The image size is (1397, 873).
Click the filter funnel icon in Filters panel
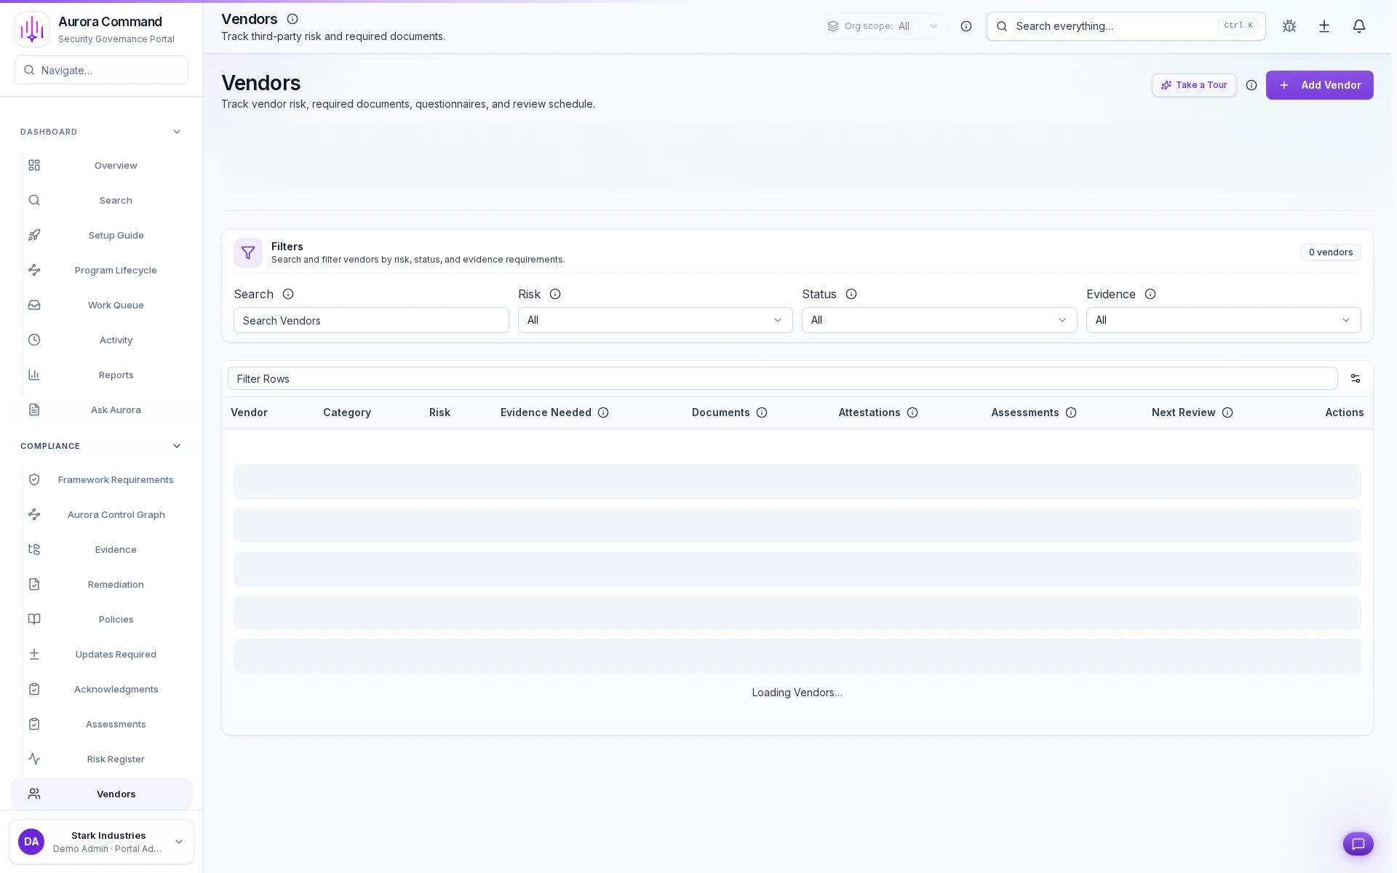coord(248,252)
